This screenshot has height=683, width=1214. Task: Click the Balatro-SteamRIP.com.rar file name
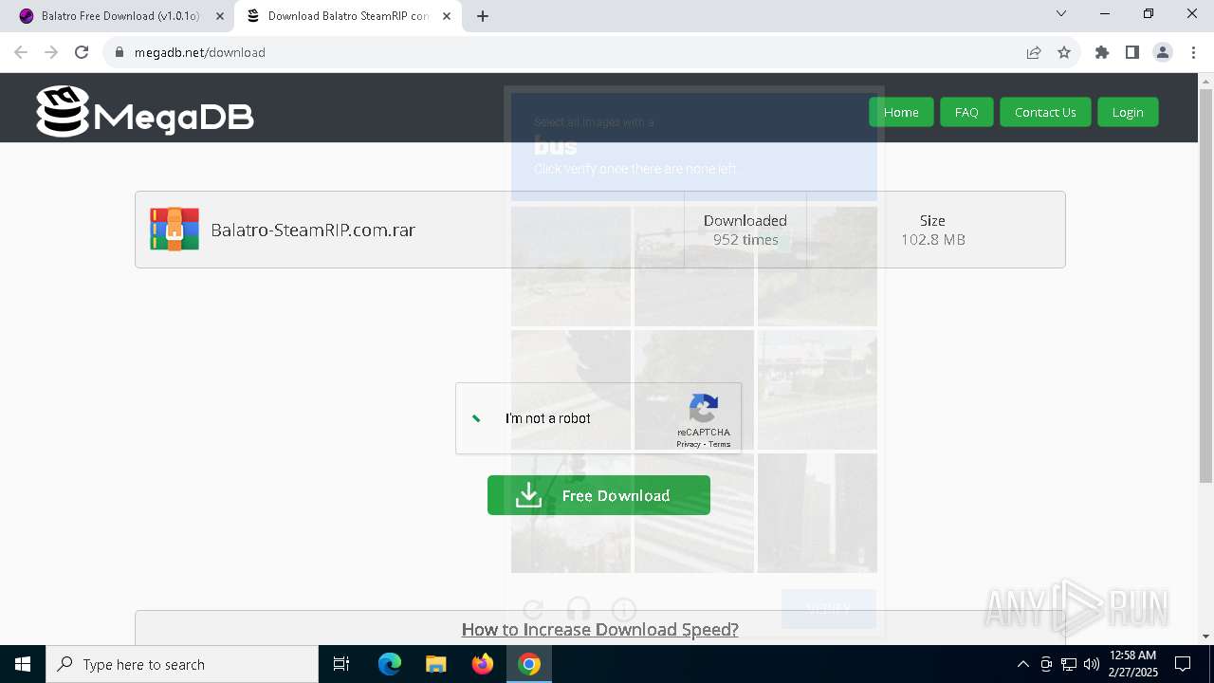(313, 230)
